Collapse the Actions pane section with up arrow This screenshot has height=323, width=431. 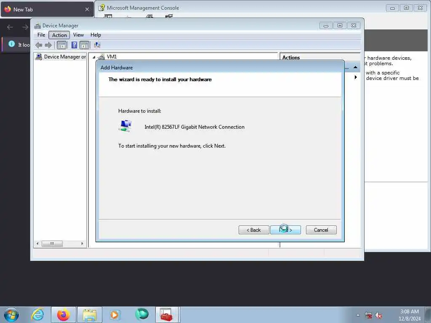tap(355, 67)
